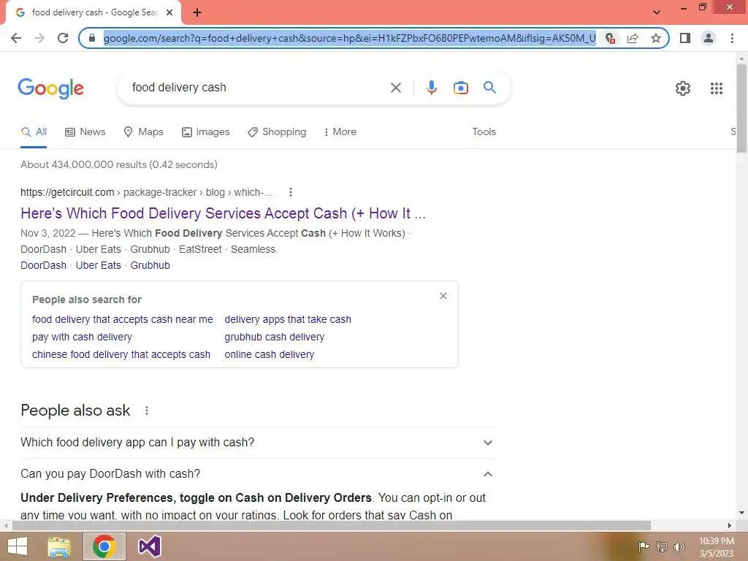Open the Windows Start button
Viewport: 748px width, 561px height.
18,546
